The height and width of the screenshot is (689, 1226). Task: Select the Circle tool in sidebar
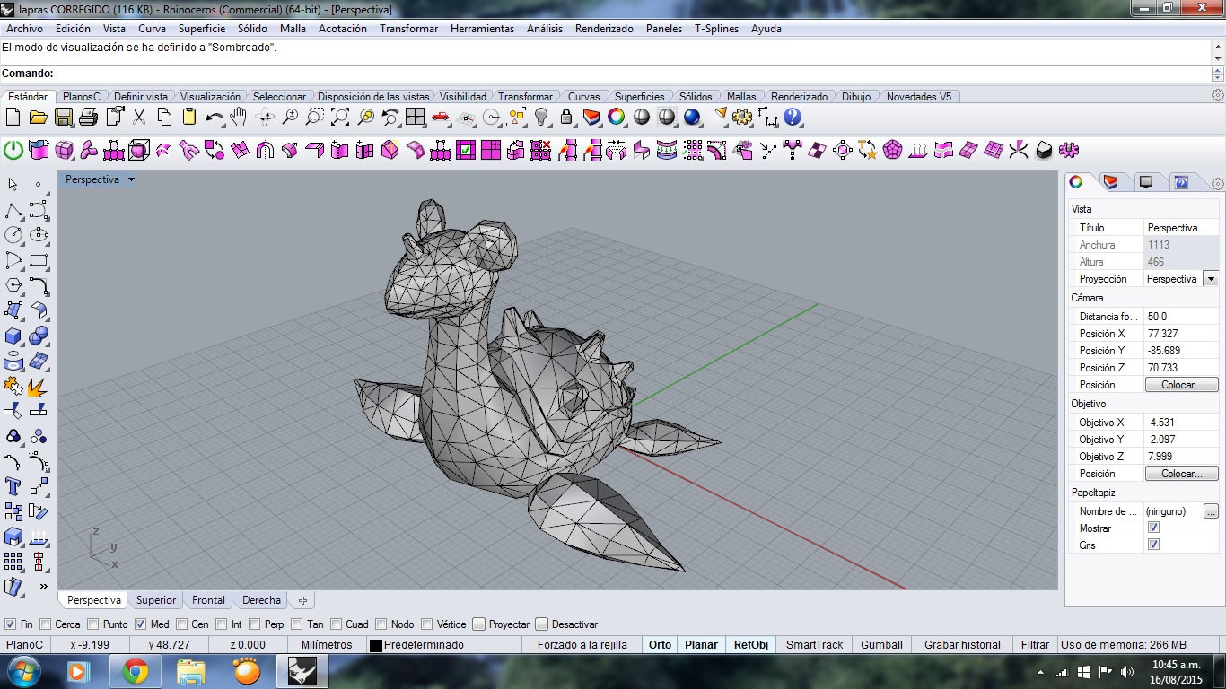pyautogui.click(x=13, y=235)
